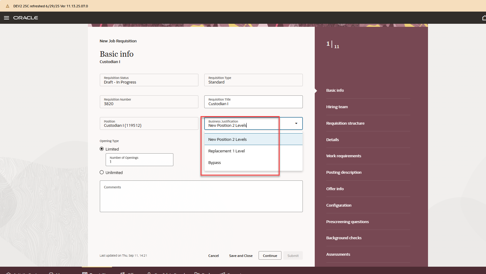
Task: Click the Last updated timestamp text
Action: 123,255
